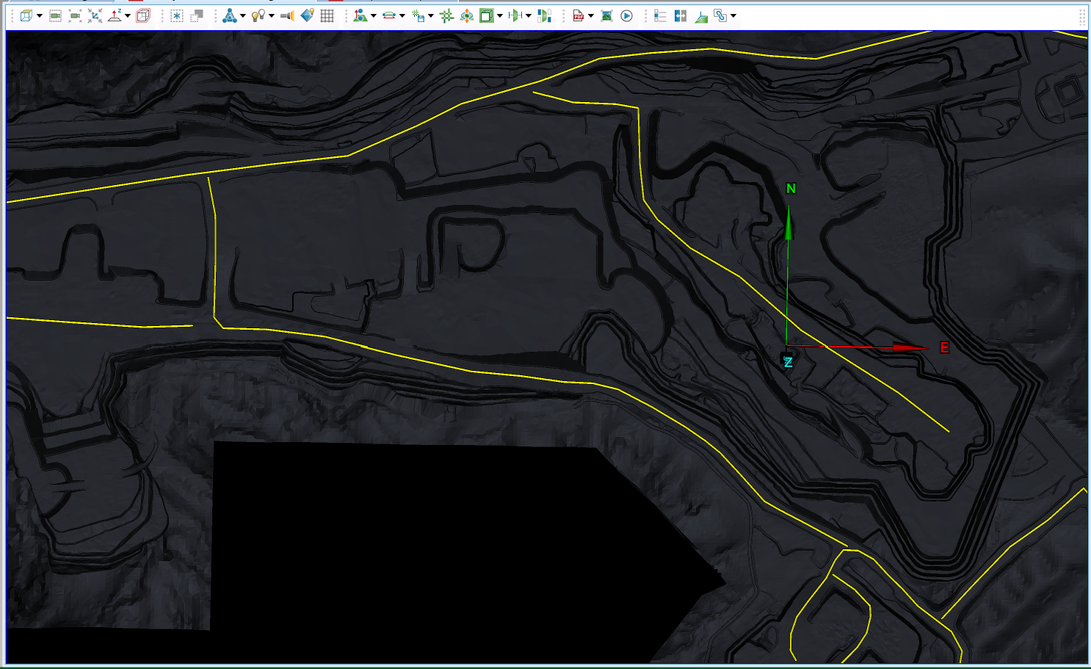Toggle the red-outlined perspective box
1091x669 pixels.
[143, 15]
